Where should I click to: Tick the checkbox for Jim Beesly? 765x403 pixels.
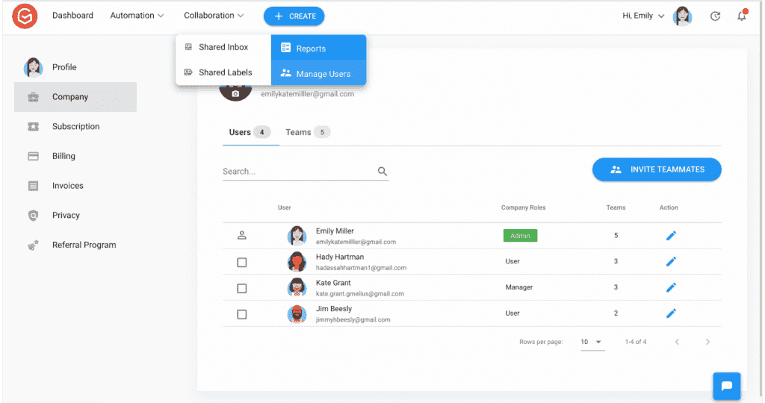coord(241,314)
